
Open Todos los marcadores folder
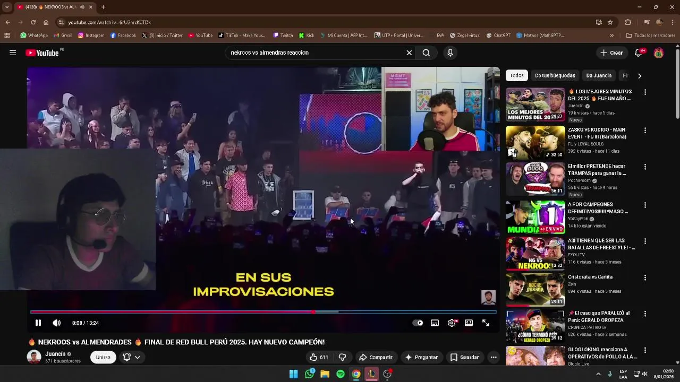pyautogui.click(x=651, y=36)
